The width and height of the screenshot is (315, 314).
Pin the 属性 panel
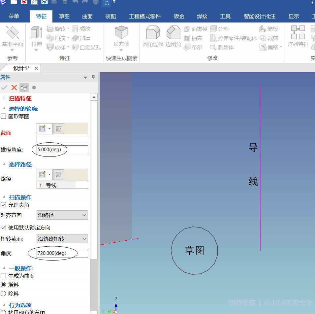pos(93,77)
